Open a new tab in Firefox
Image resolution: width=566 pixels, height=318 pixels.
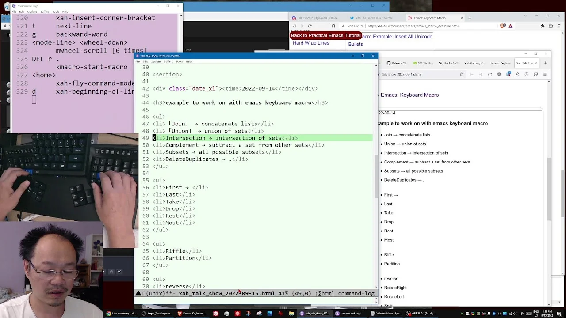545,63
